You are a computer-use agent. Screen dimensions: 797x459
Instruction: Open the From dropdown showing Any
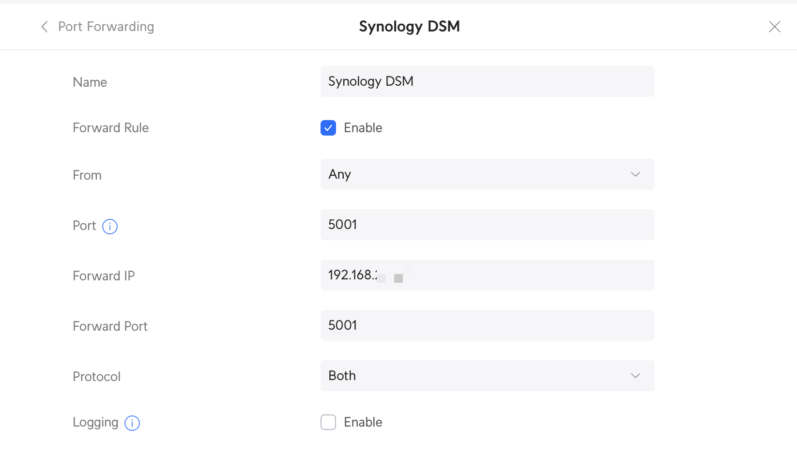click(487, 174)
